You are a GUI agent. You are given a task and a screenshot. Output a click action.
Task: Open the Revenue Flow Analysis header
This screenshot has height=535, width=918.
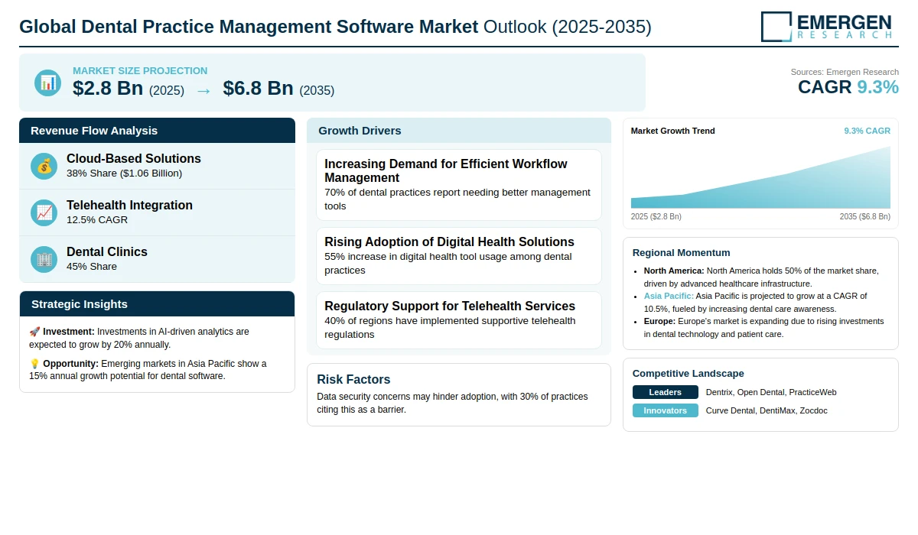point(157,131)
